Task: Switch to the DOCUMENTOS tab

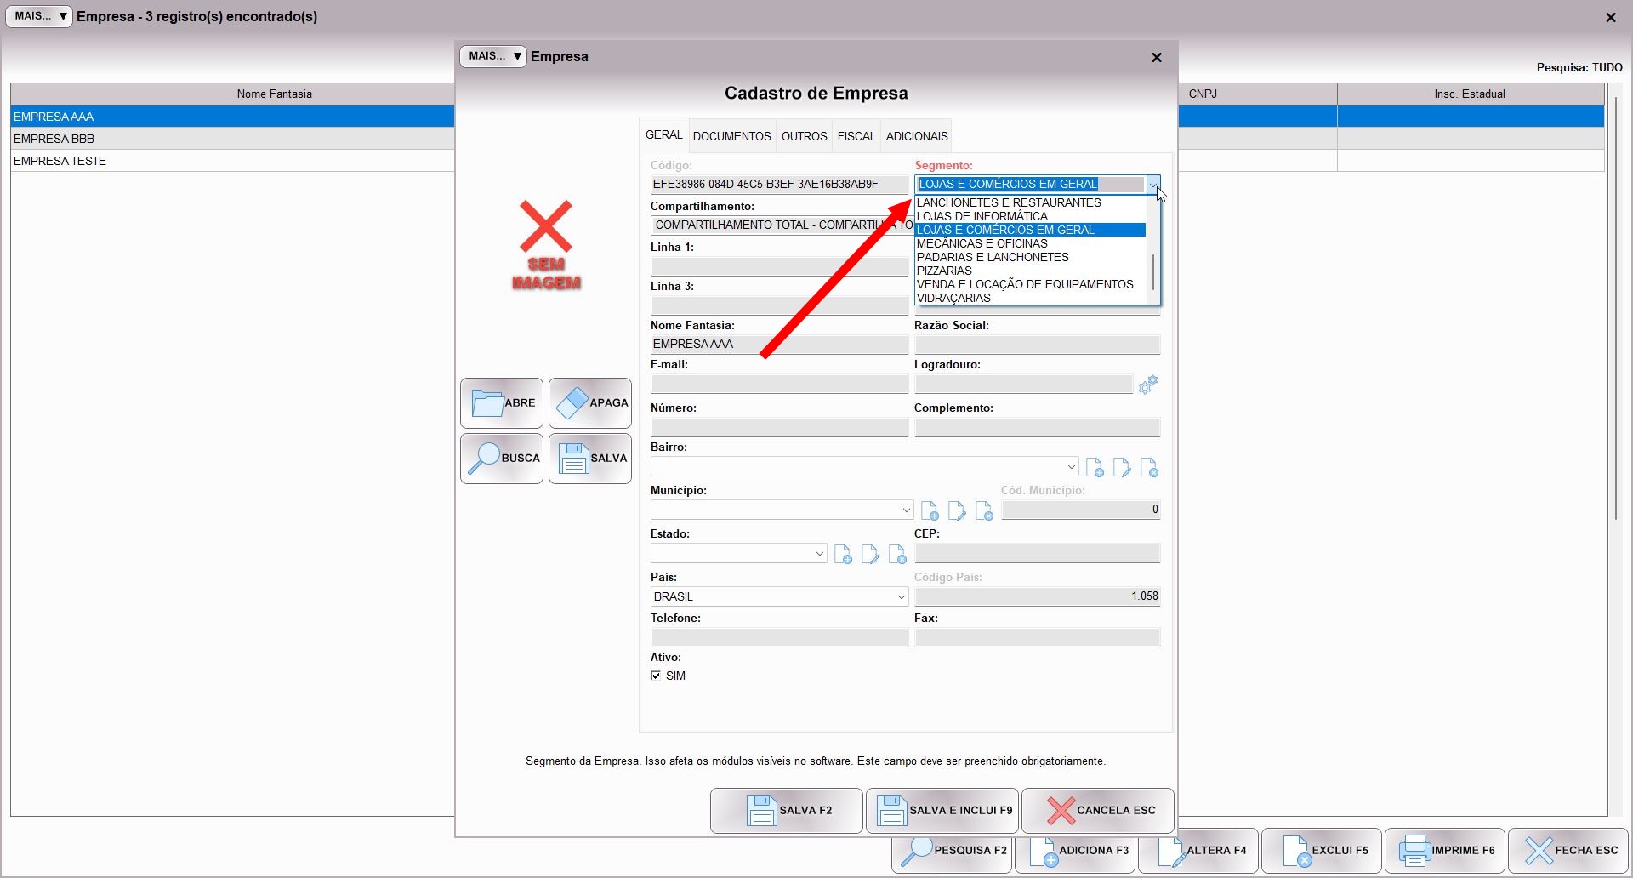Action: point(731,136)
